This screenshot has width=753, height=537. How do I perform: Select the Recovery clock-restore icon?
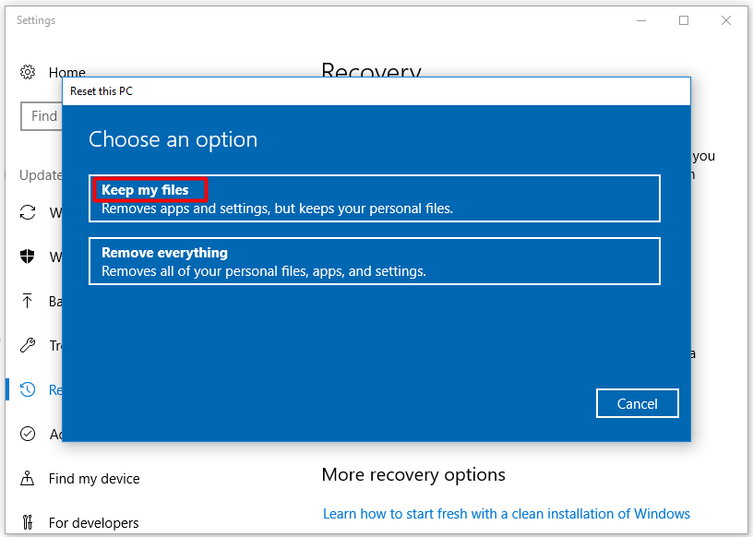29,389
